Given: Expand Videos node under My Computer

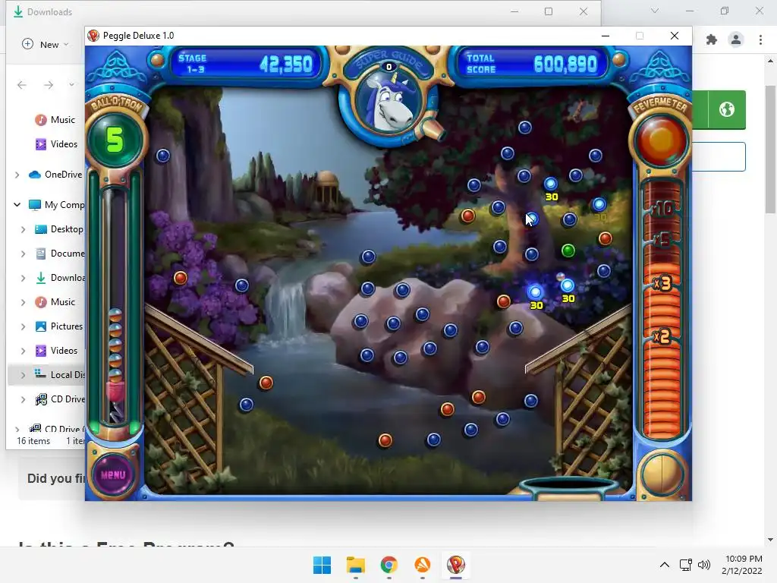Looking at the screenshot, I should coord(24,351).
